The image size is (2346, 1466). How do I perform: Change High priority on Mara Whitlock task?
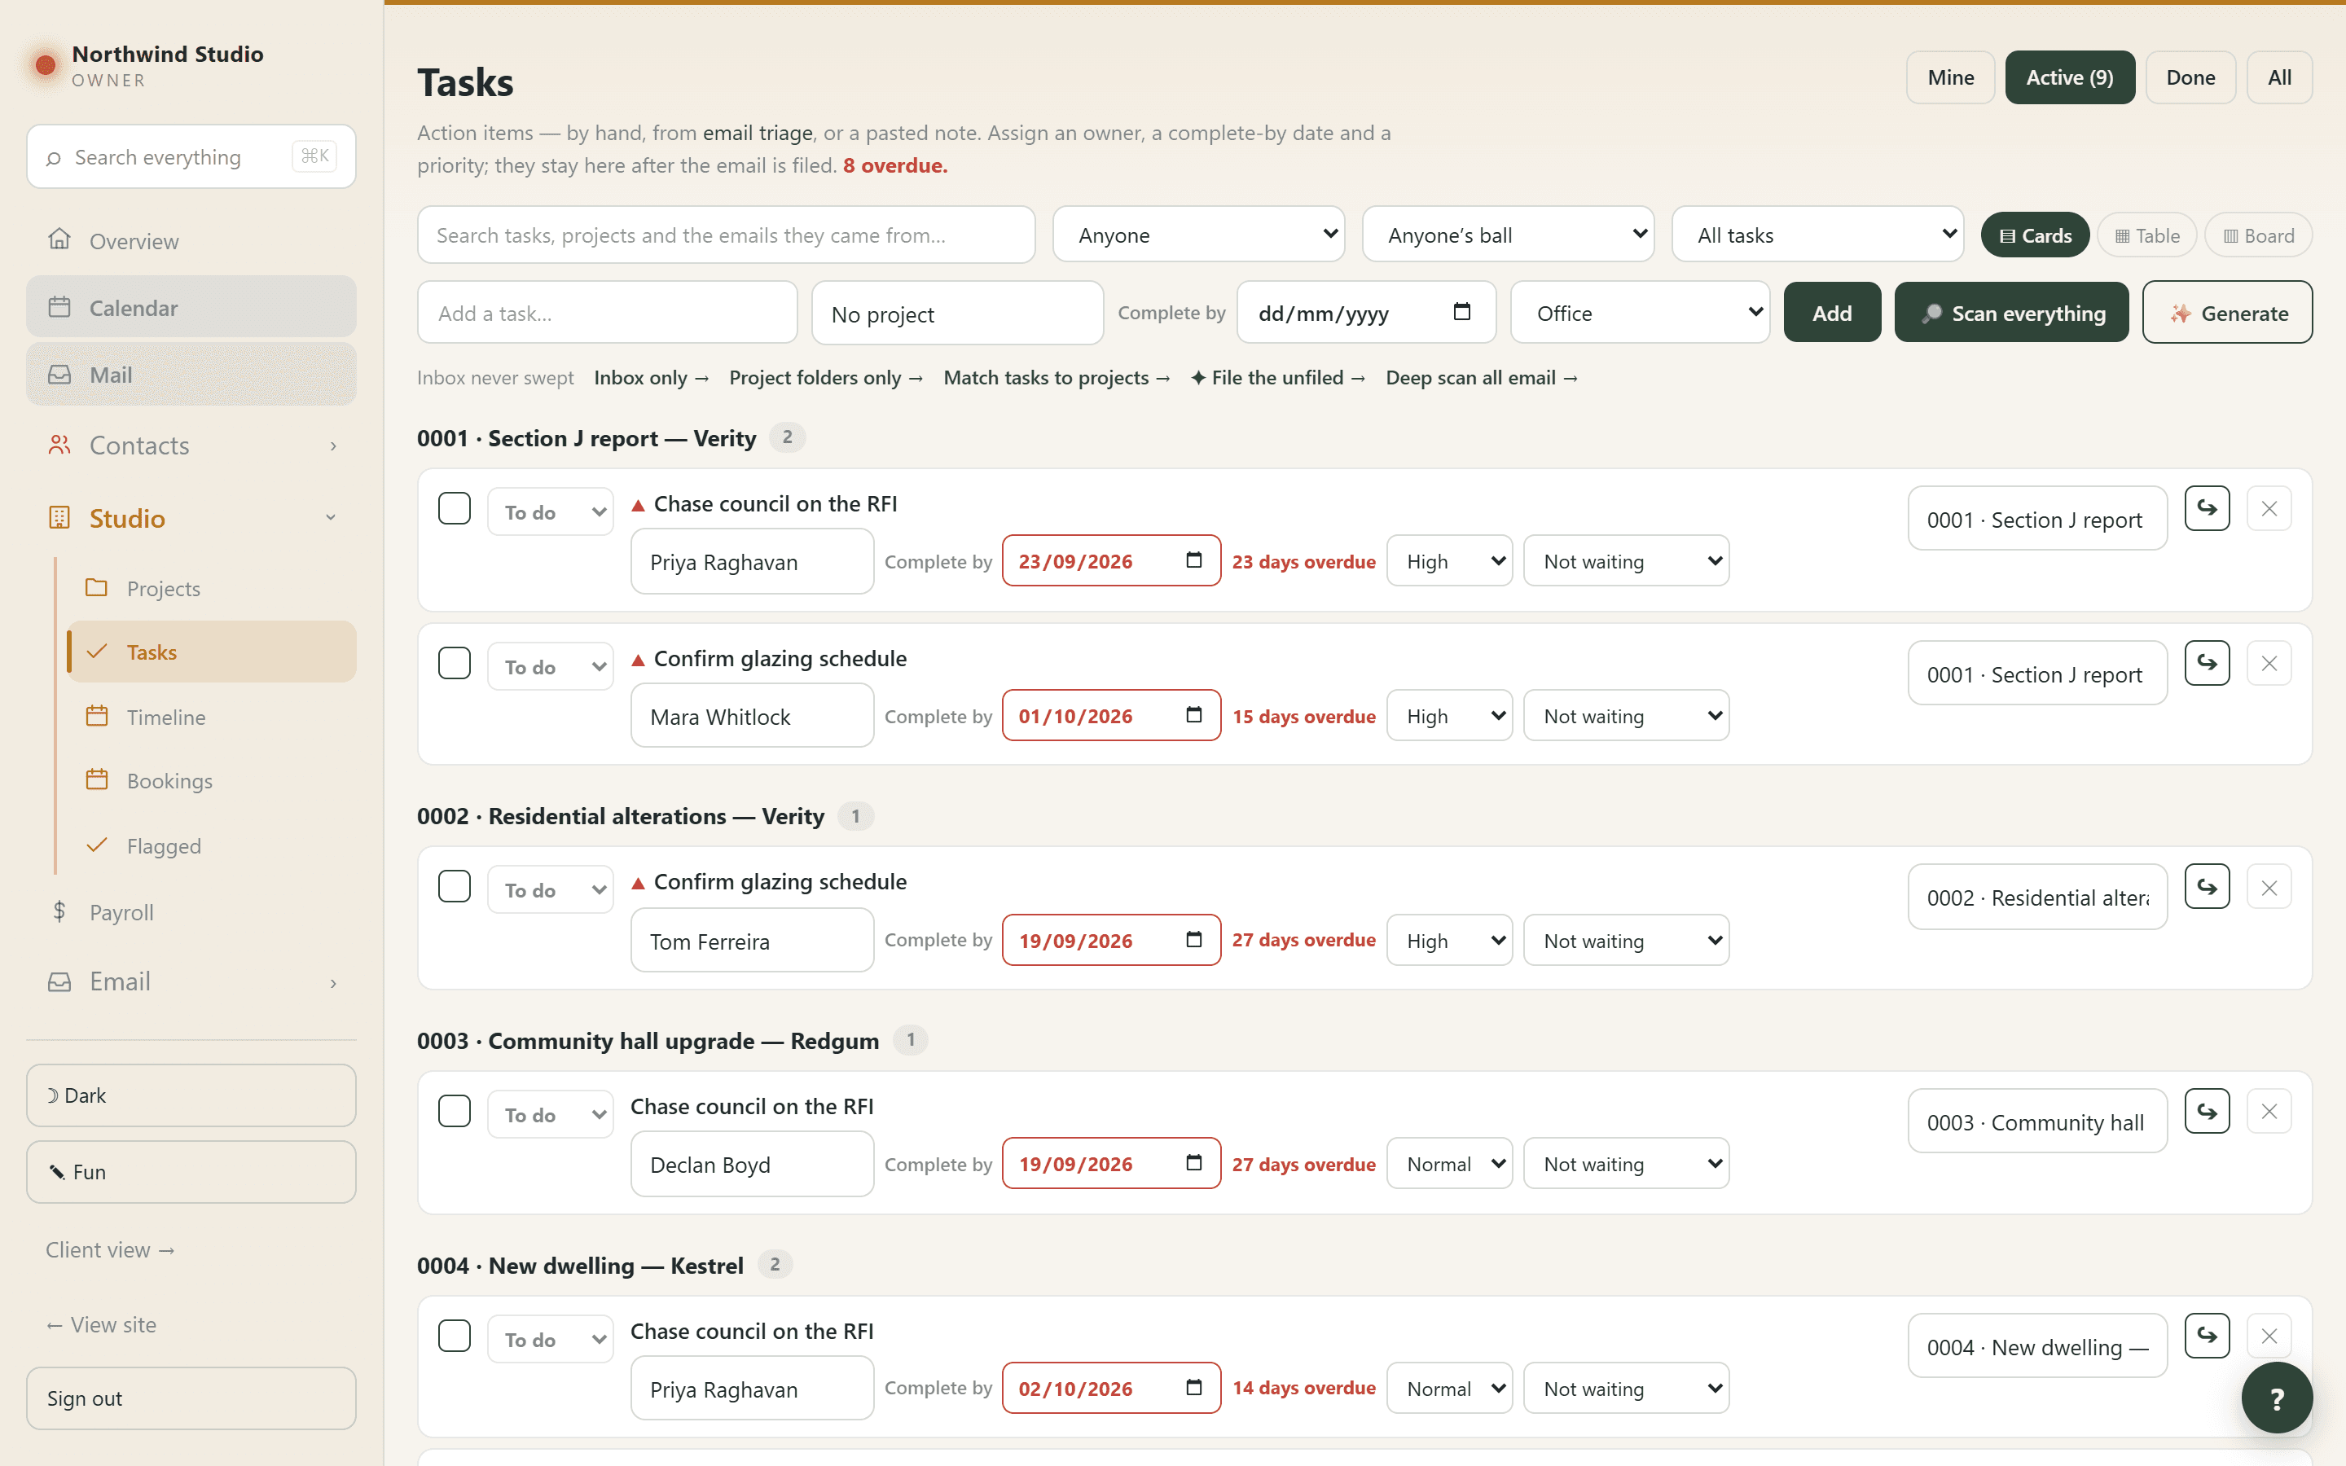[x=1449, y=716]
